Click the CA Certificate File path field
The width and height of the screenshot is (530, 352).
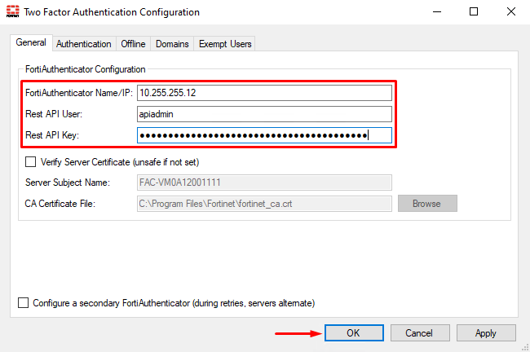[x=264, y=204]
